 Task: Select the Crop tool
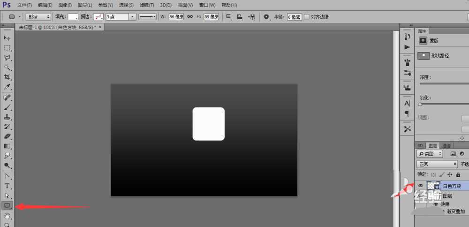point(7,77)
